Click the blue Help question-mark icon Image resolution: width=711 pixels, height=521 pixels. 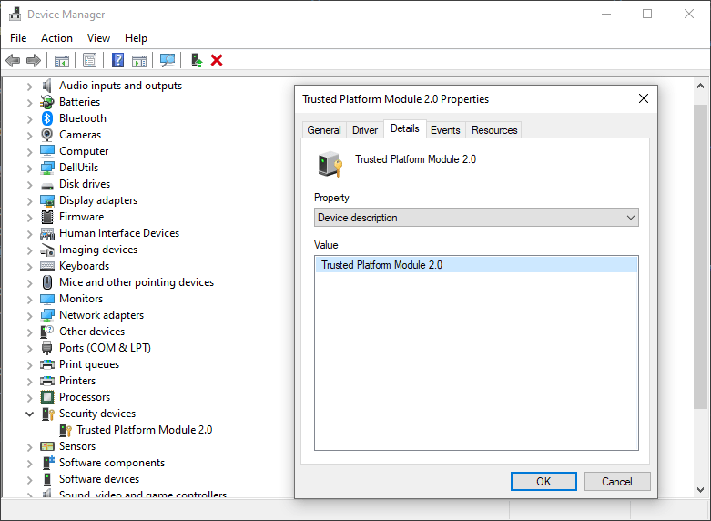118,60
